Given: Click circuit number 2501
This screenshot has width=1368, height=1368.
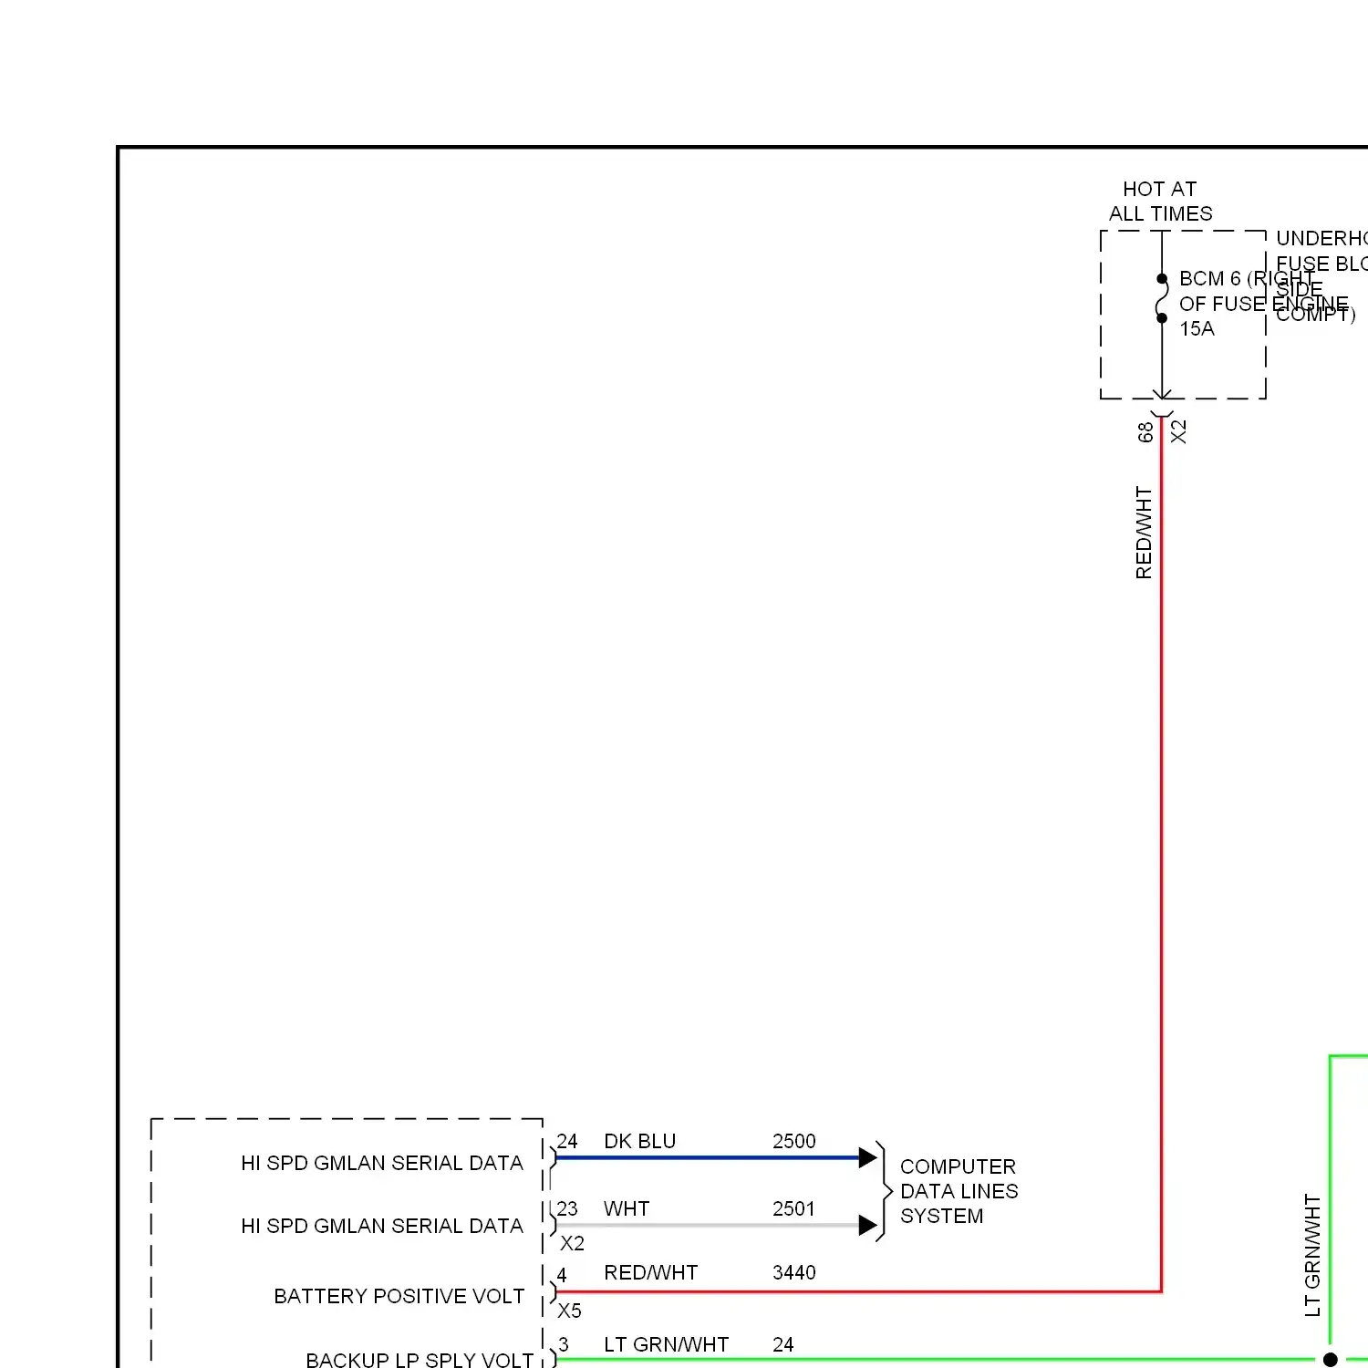Looking at the screenshot, I should coord(793,1209).
